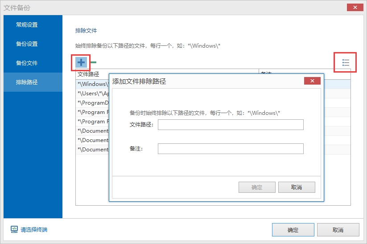Select the *\Users\ path row
This screenshot has width=367, height=244.
(x=92, y=94)
